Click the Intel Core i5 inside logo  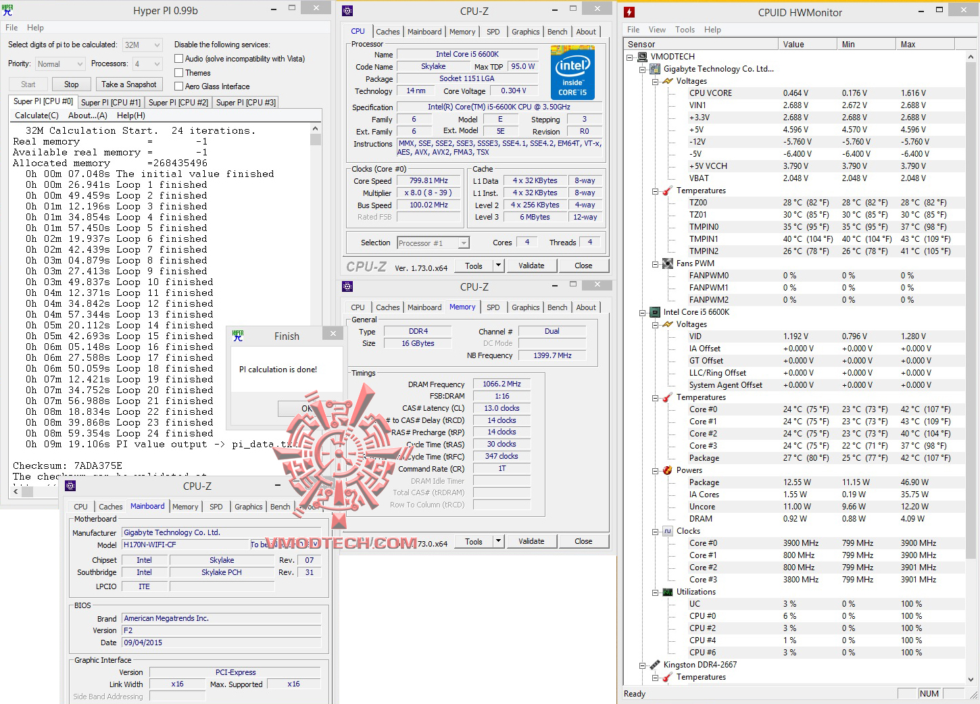click(x=572, y=72)
